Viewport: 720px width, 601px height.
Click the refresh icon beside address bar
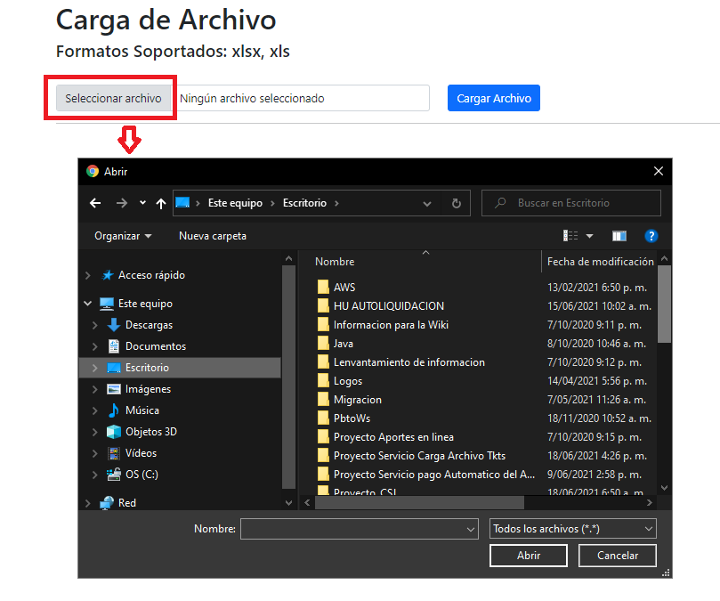click(x=456, y=203)
